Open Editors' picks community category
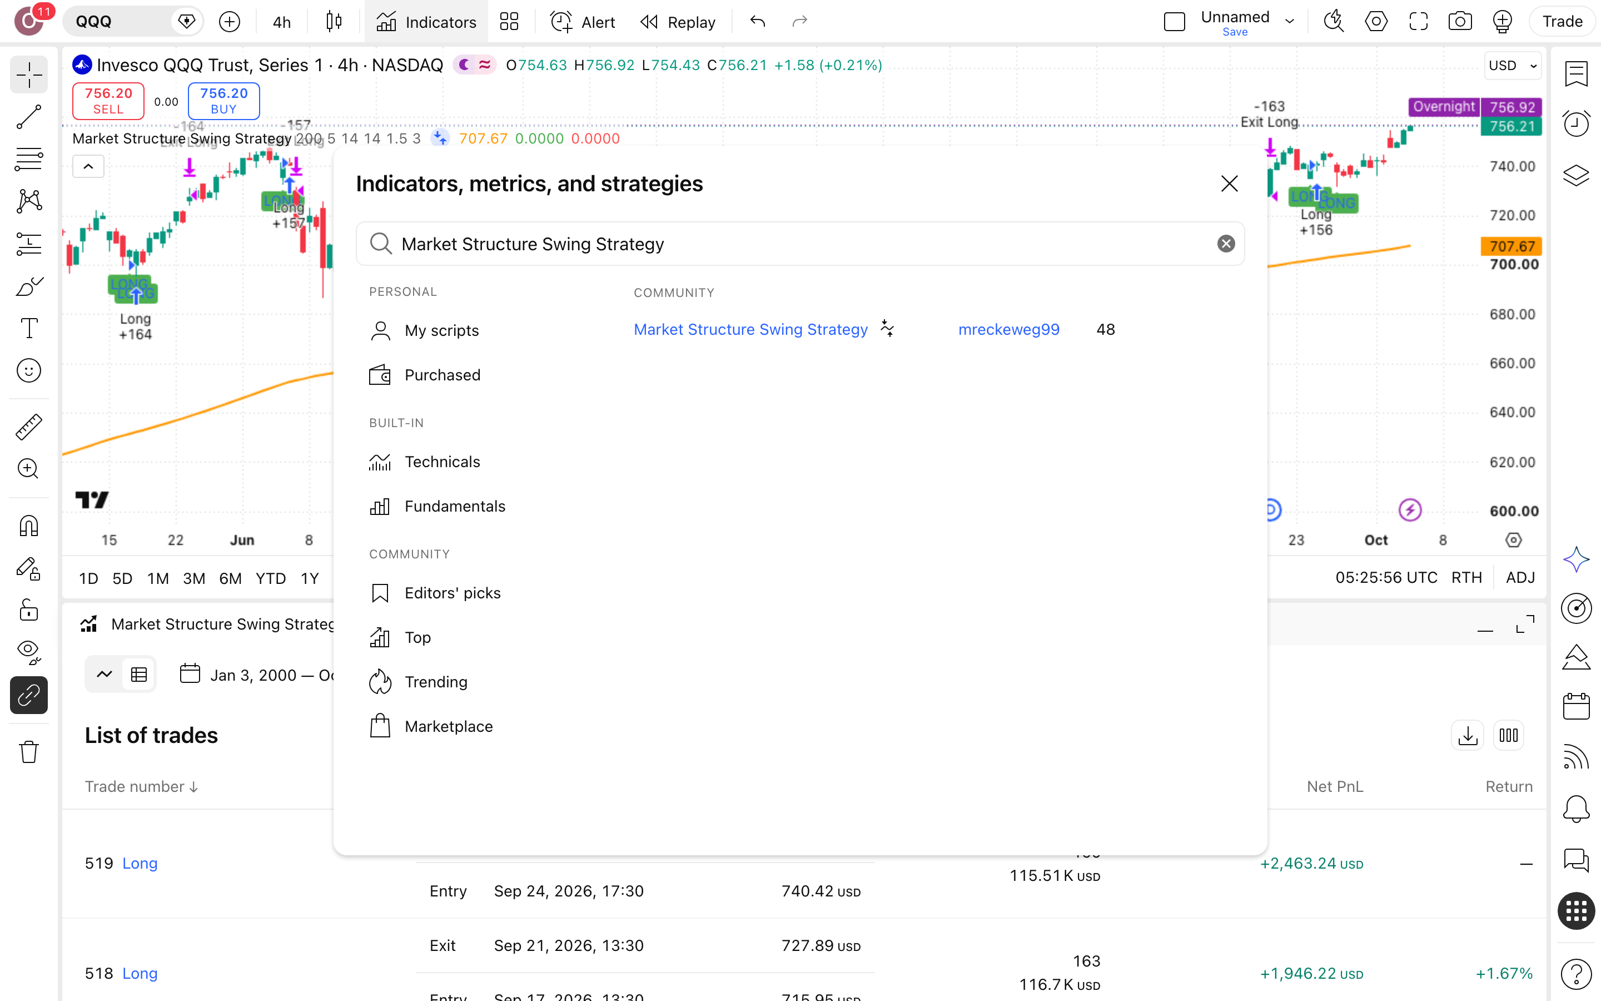 pyautogui.click(x=453, y=592)
